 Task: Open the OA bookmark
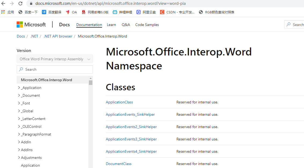click(x=71, y=12)
